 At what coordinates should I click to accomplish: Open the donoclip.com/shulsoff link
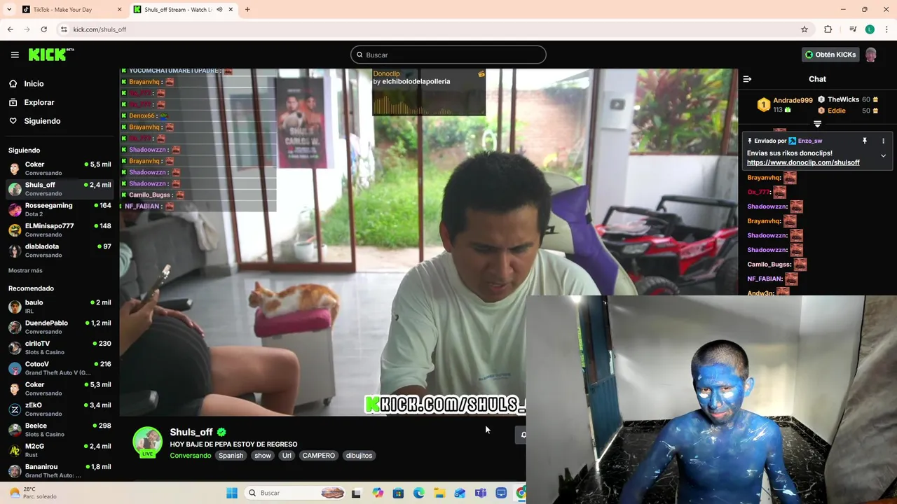pyautogui.click(x=803, y=162)
